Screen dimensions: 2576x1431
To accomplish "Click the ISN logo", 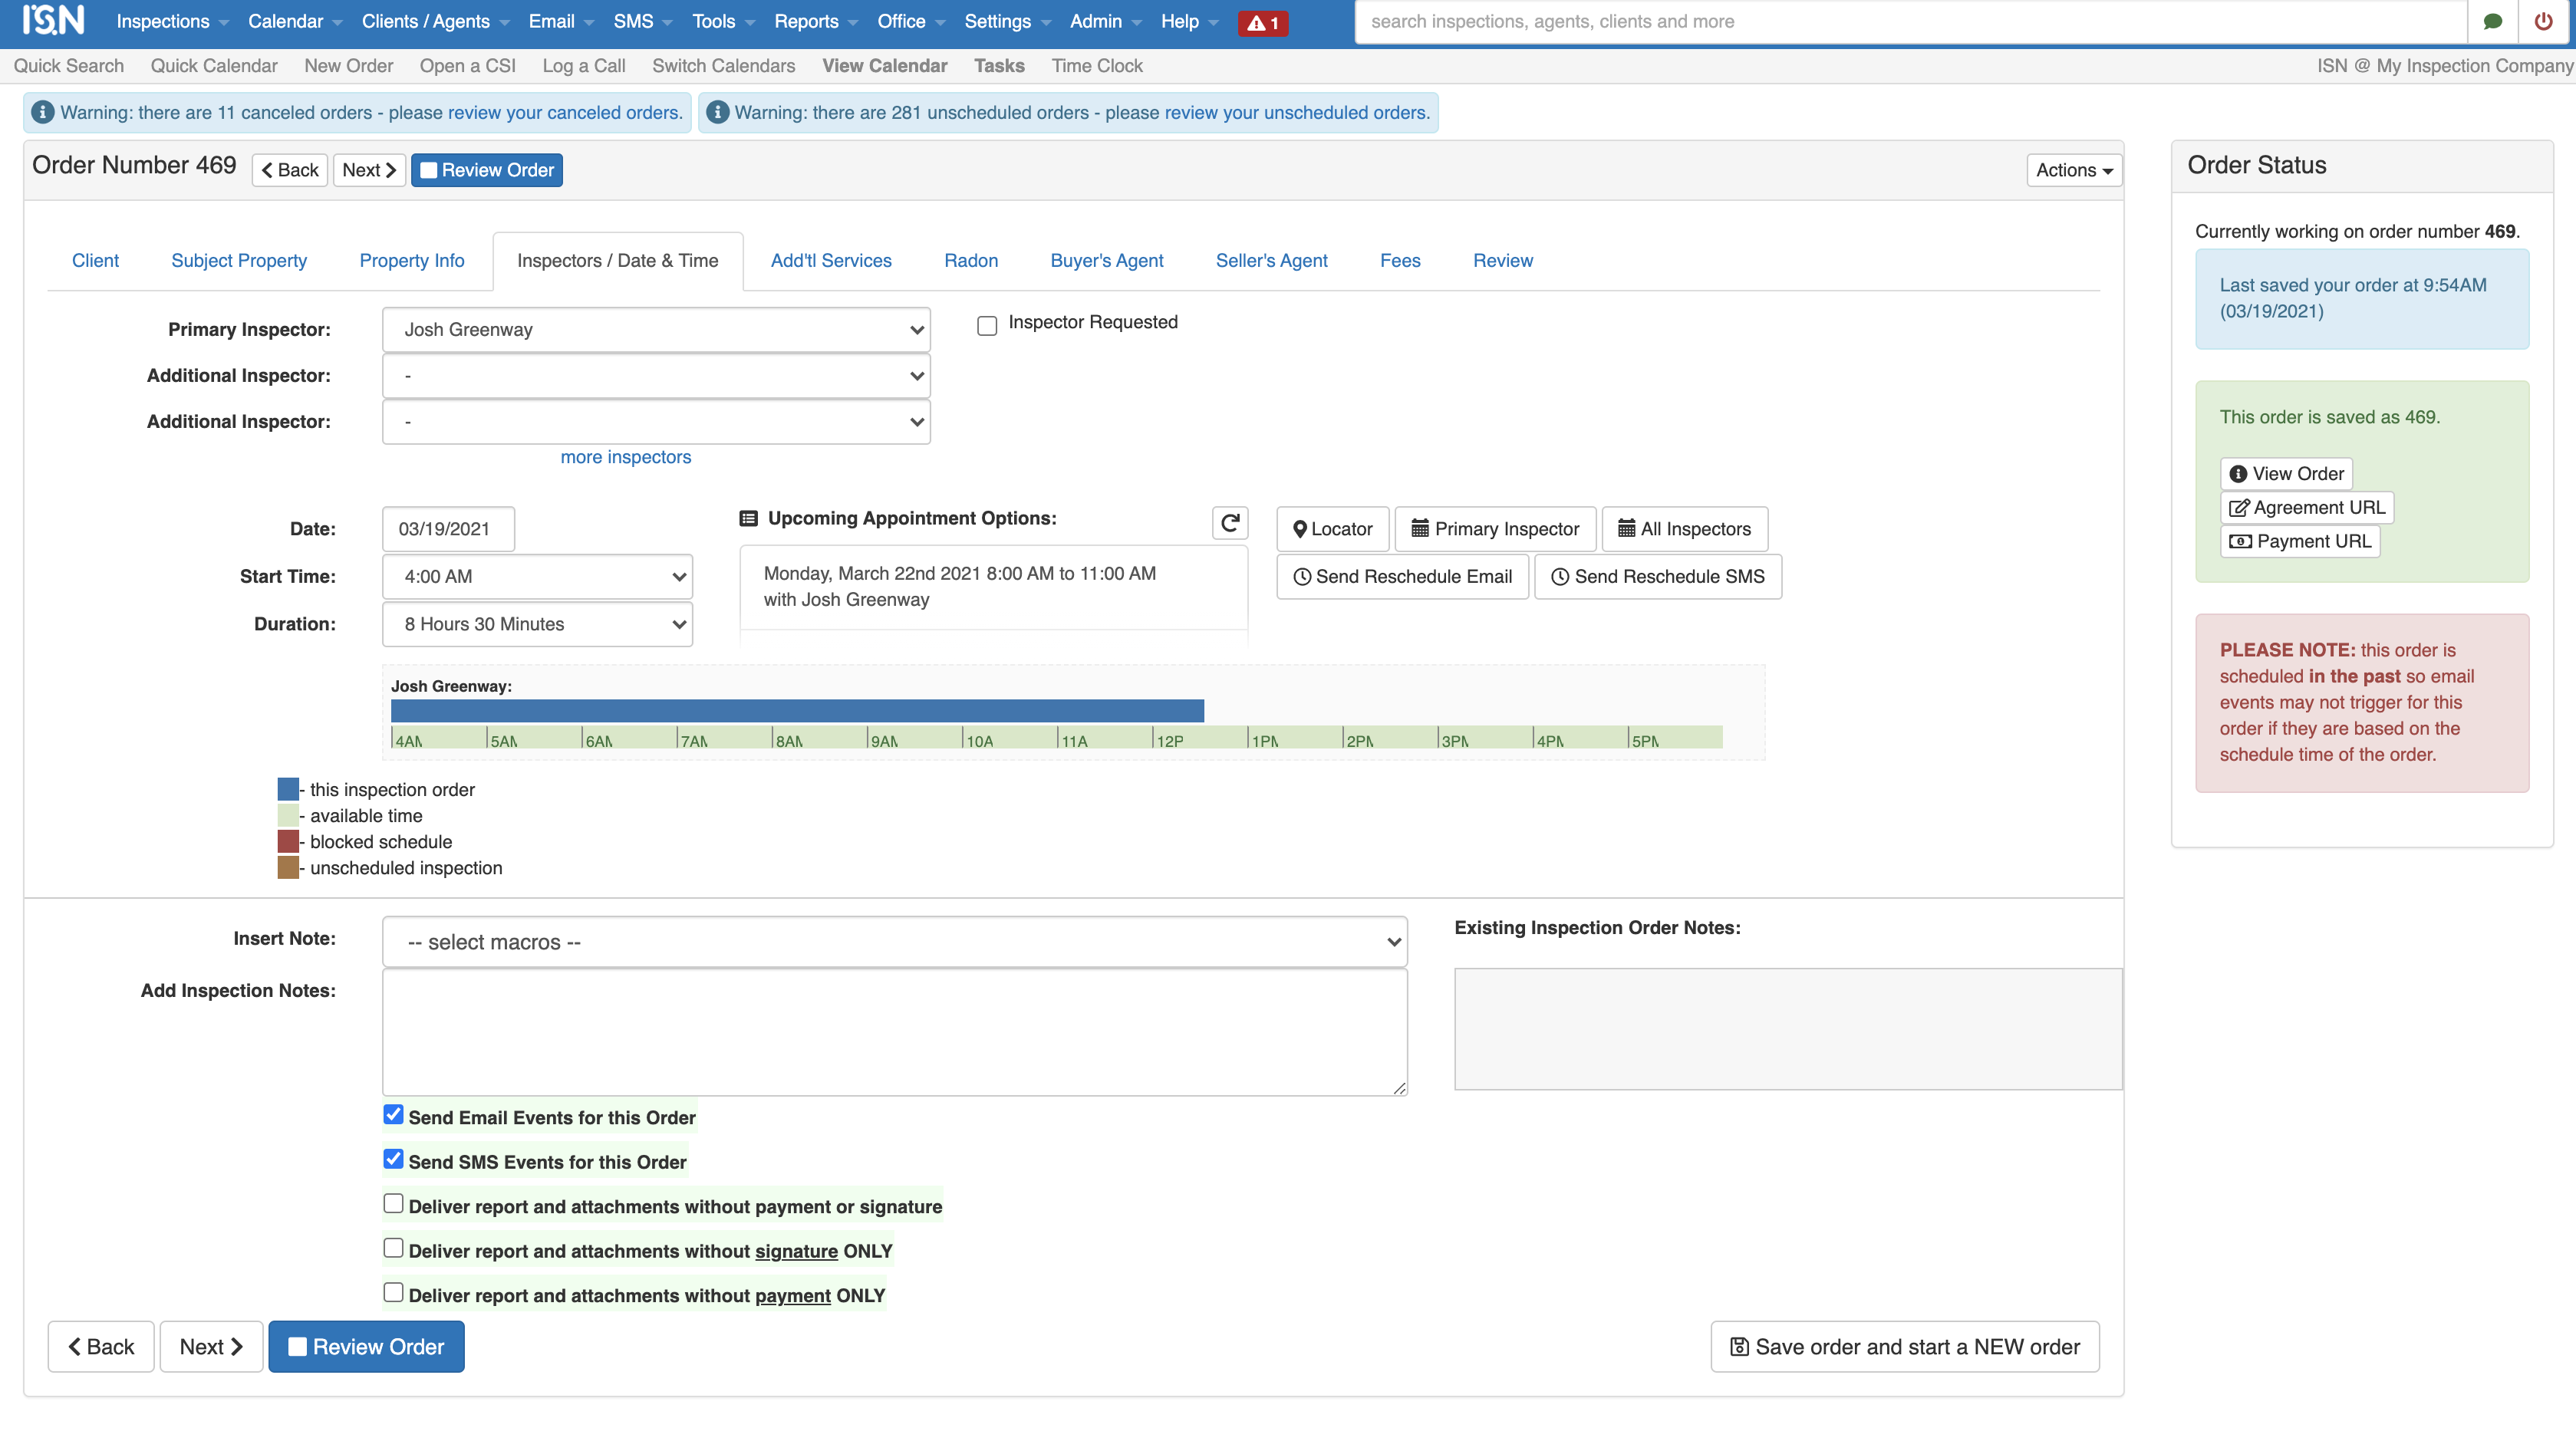I will 52,20.
